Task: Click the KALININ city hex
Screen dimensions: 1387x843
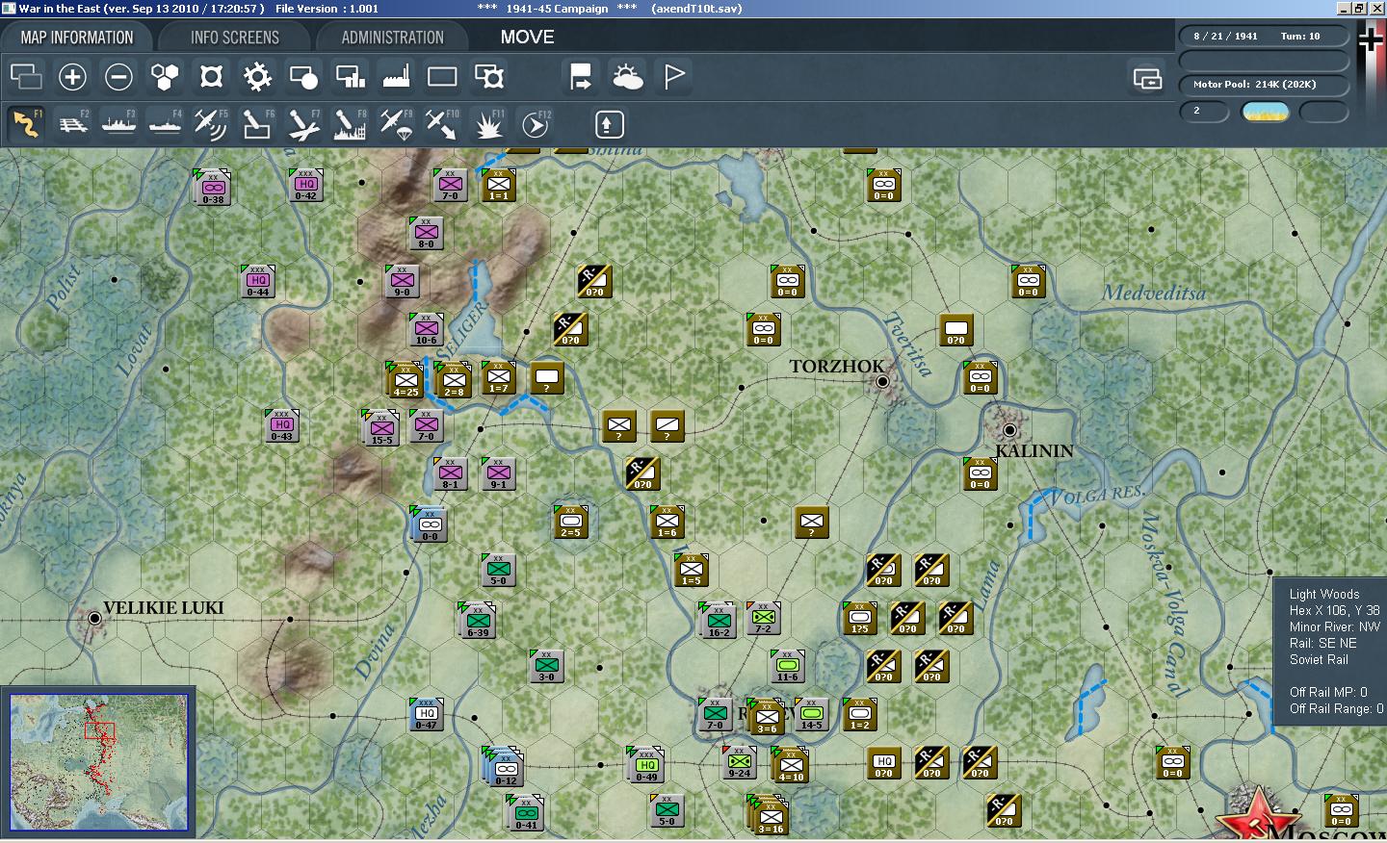Action: (x=1009, y=430)
